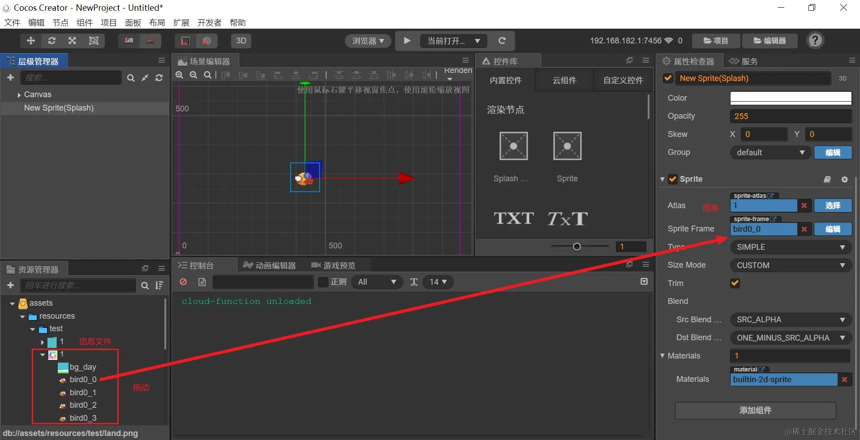Open the 项目 folder button
This screenshot has height=440, width=860.
tap(716, 41)
